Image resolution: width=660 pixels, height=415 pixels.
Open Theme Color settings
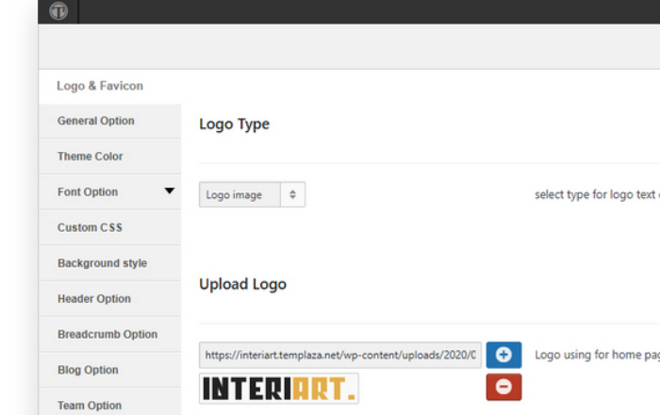[110, 157]
